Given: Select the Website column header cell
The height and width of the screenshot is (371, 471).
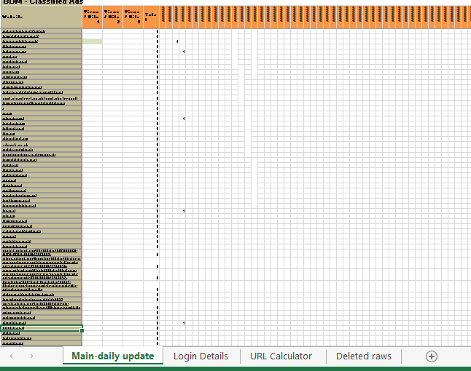Looking at the screenshot, I should (41, 17).
